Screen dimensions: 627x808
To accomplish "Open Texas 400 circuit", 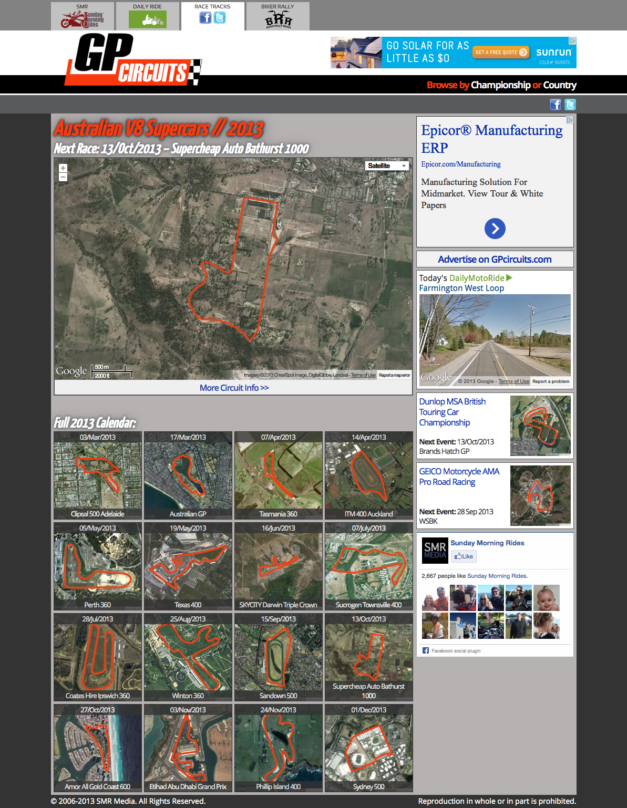I will 188,566.
